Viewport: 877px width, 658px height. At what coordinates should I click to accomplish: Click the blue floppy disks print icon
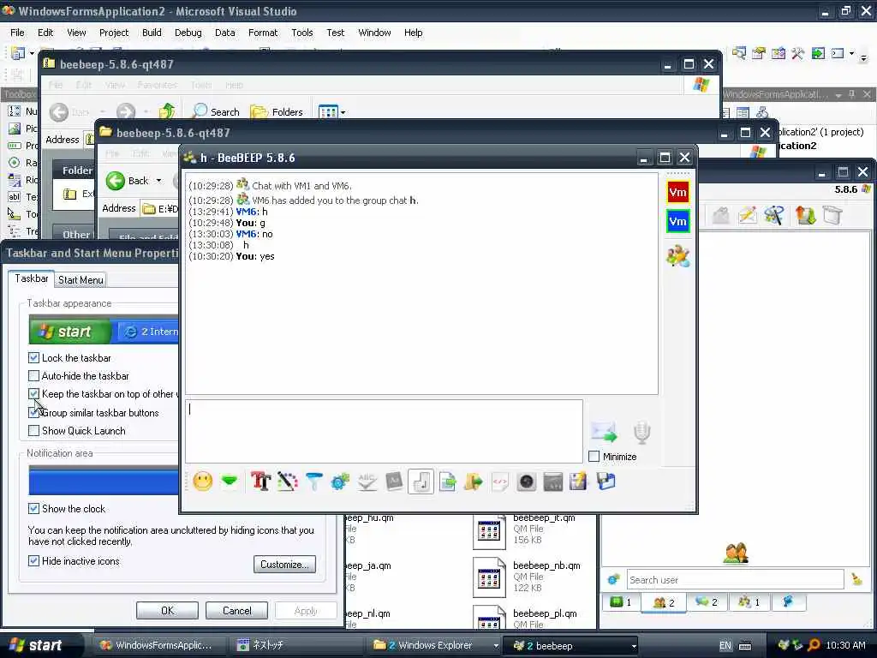point(606,482)
